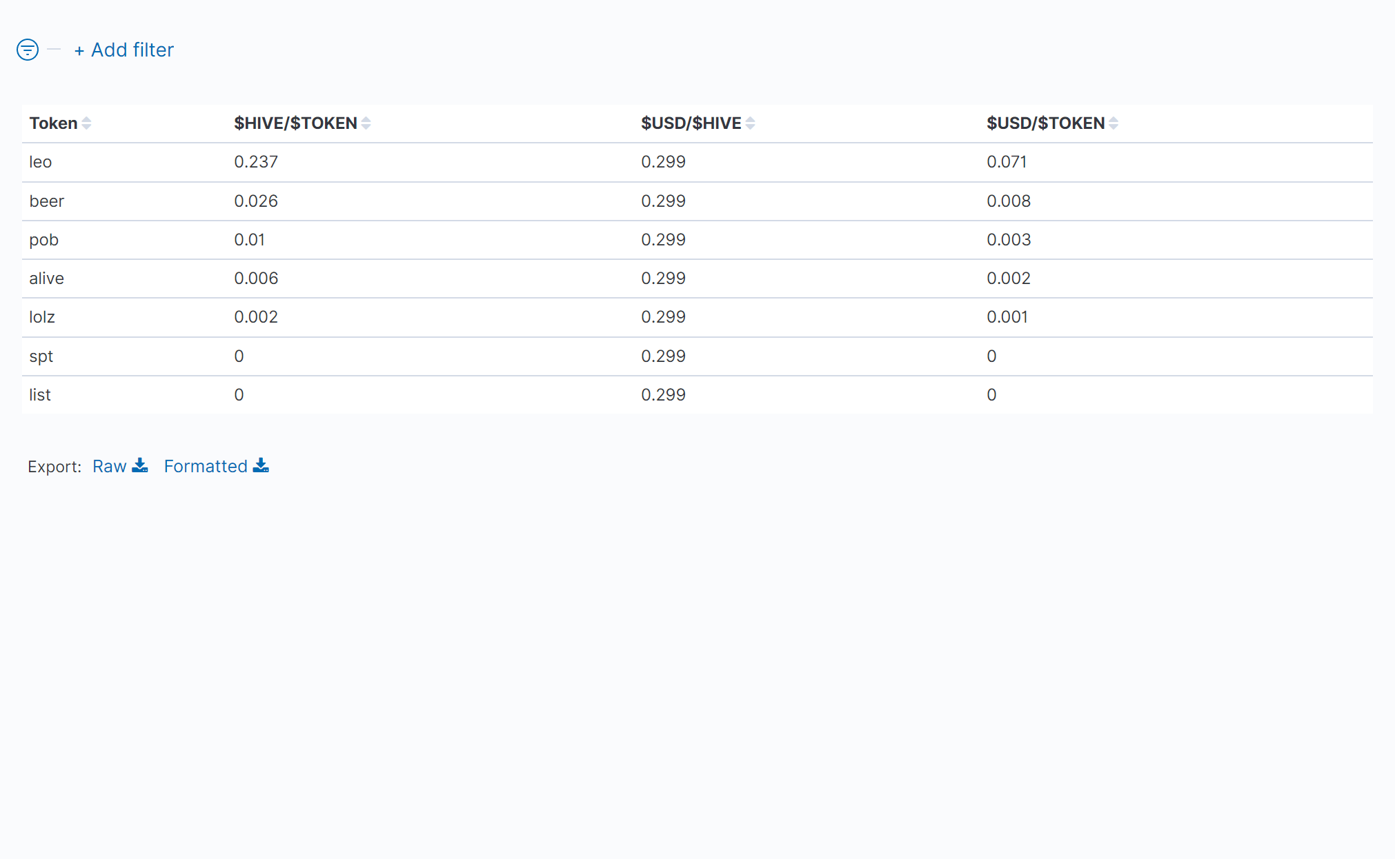Sort by $HIVE/$TOKEN column arrows
Screen dimensions: 1395x859
(366, 123)
